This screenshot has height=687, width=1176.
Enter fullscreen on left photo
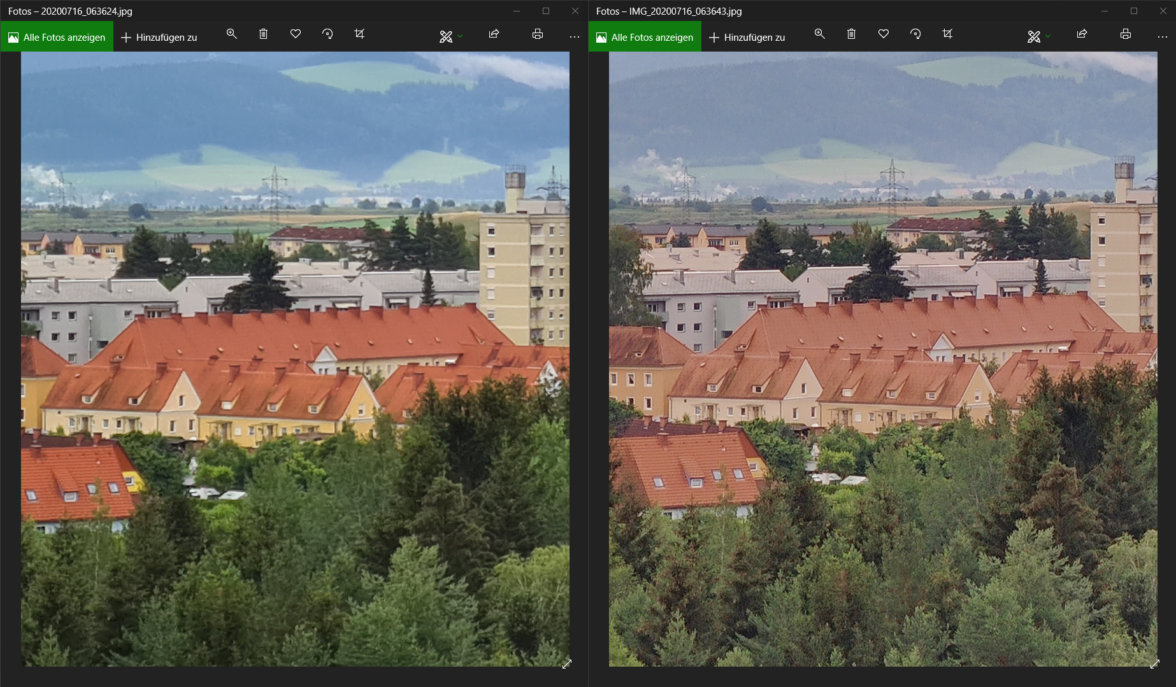pyautogui.click(x=567, y=664)
